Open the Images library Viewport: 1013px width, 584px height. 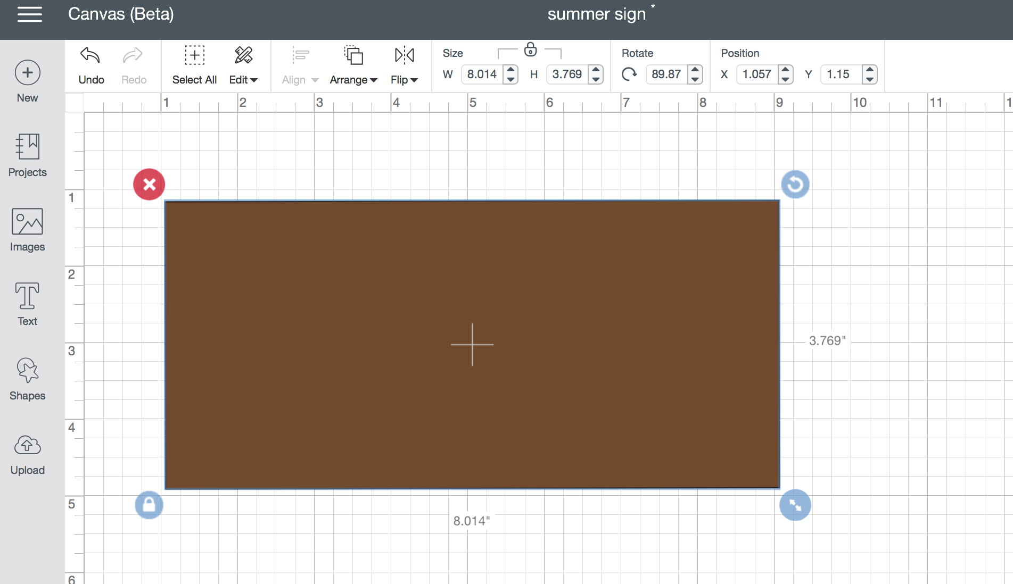(x=27, y=230)
